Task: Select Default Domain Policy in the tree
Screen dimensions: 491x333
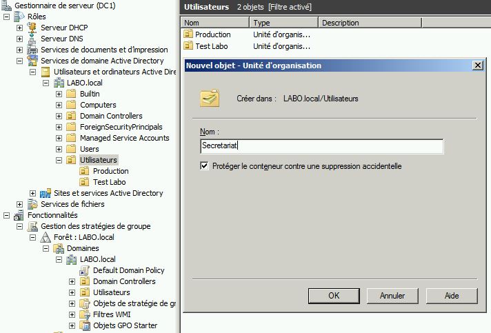Action: point(129,270)
